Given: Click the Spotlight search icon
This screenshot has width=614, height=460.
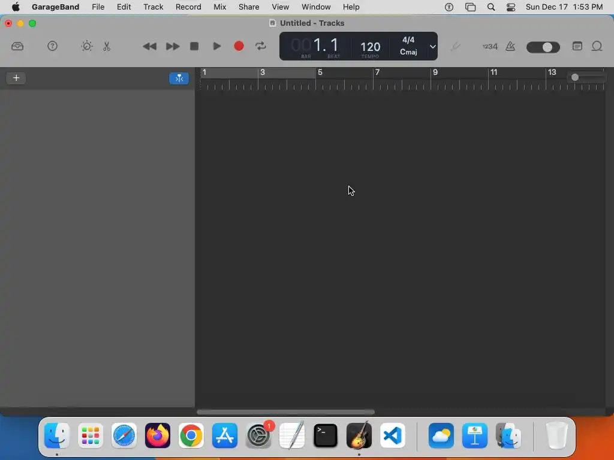Looking at the screenshot, I should (x=491, y=7).
